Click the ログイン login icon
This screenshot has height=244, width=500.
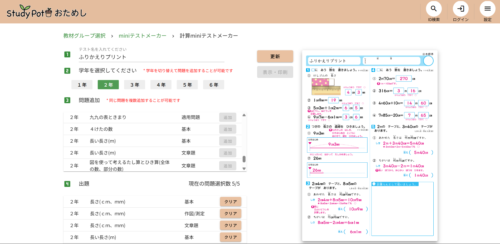point(460,9)
